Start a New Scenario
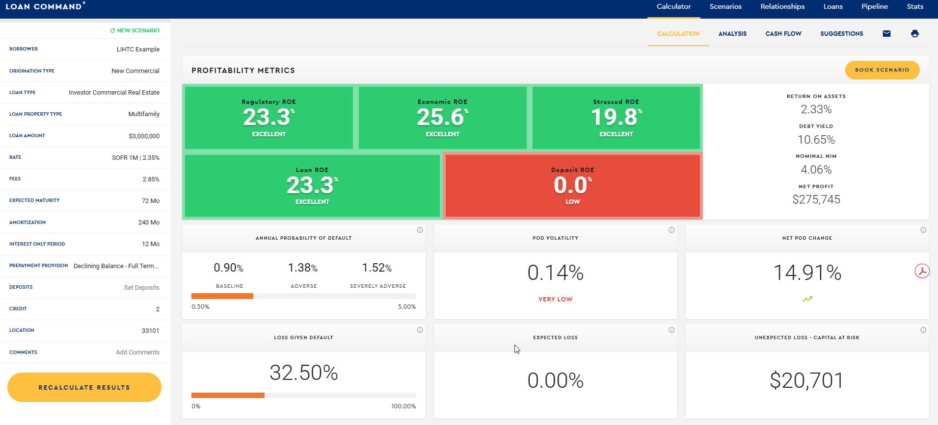 point(135,30)
